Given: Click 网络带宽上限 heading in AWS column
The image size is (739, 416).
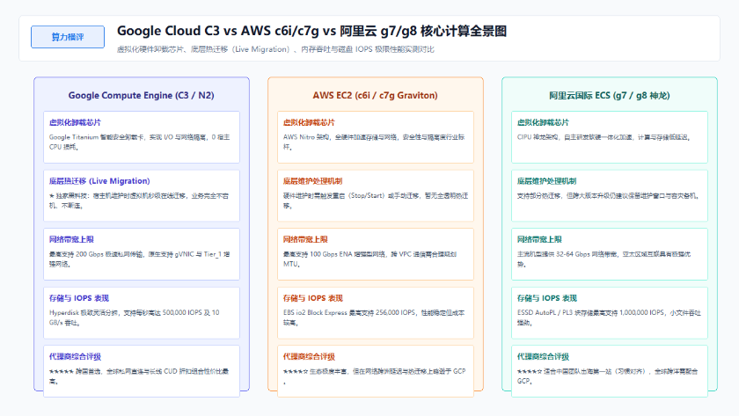Looking at the screenshot, I should coord(305,239).
